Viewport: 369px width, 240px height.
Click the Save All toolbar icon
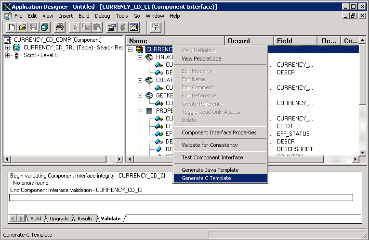[44, 27]
